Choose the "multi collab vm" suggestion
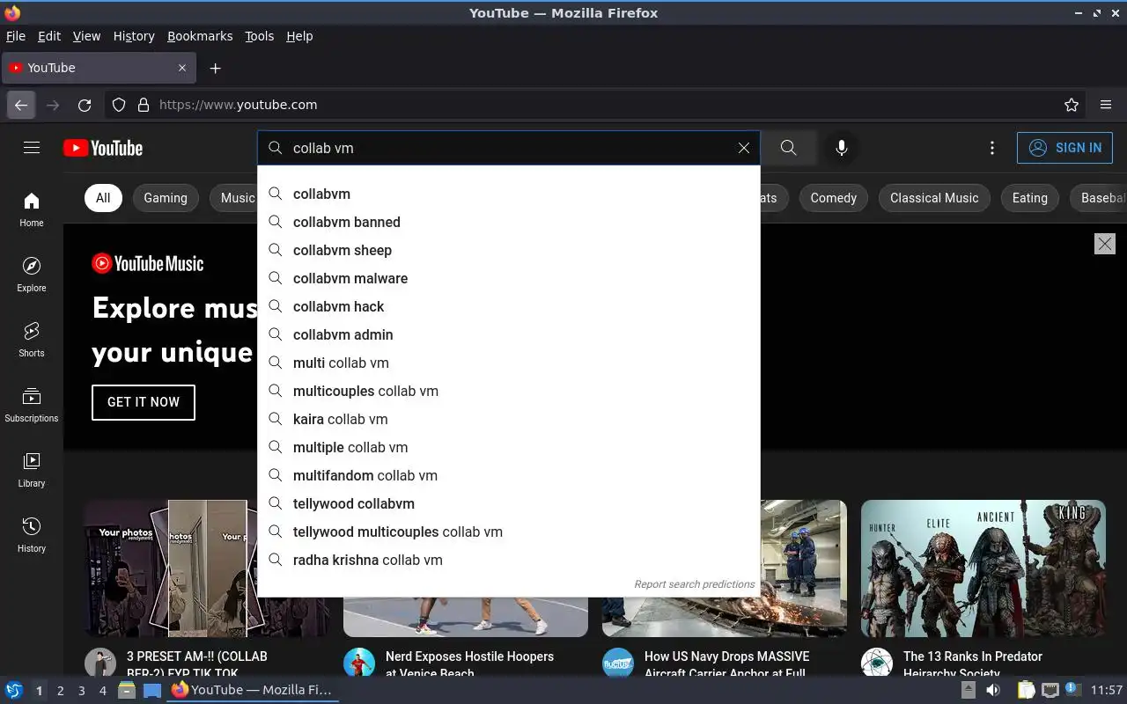 tap(509, 363)
